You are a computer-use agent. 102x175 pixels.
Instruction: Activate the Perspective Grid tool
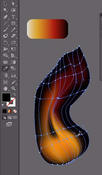pyautogui.click(x=13, y=55)
